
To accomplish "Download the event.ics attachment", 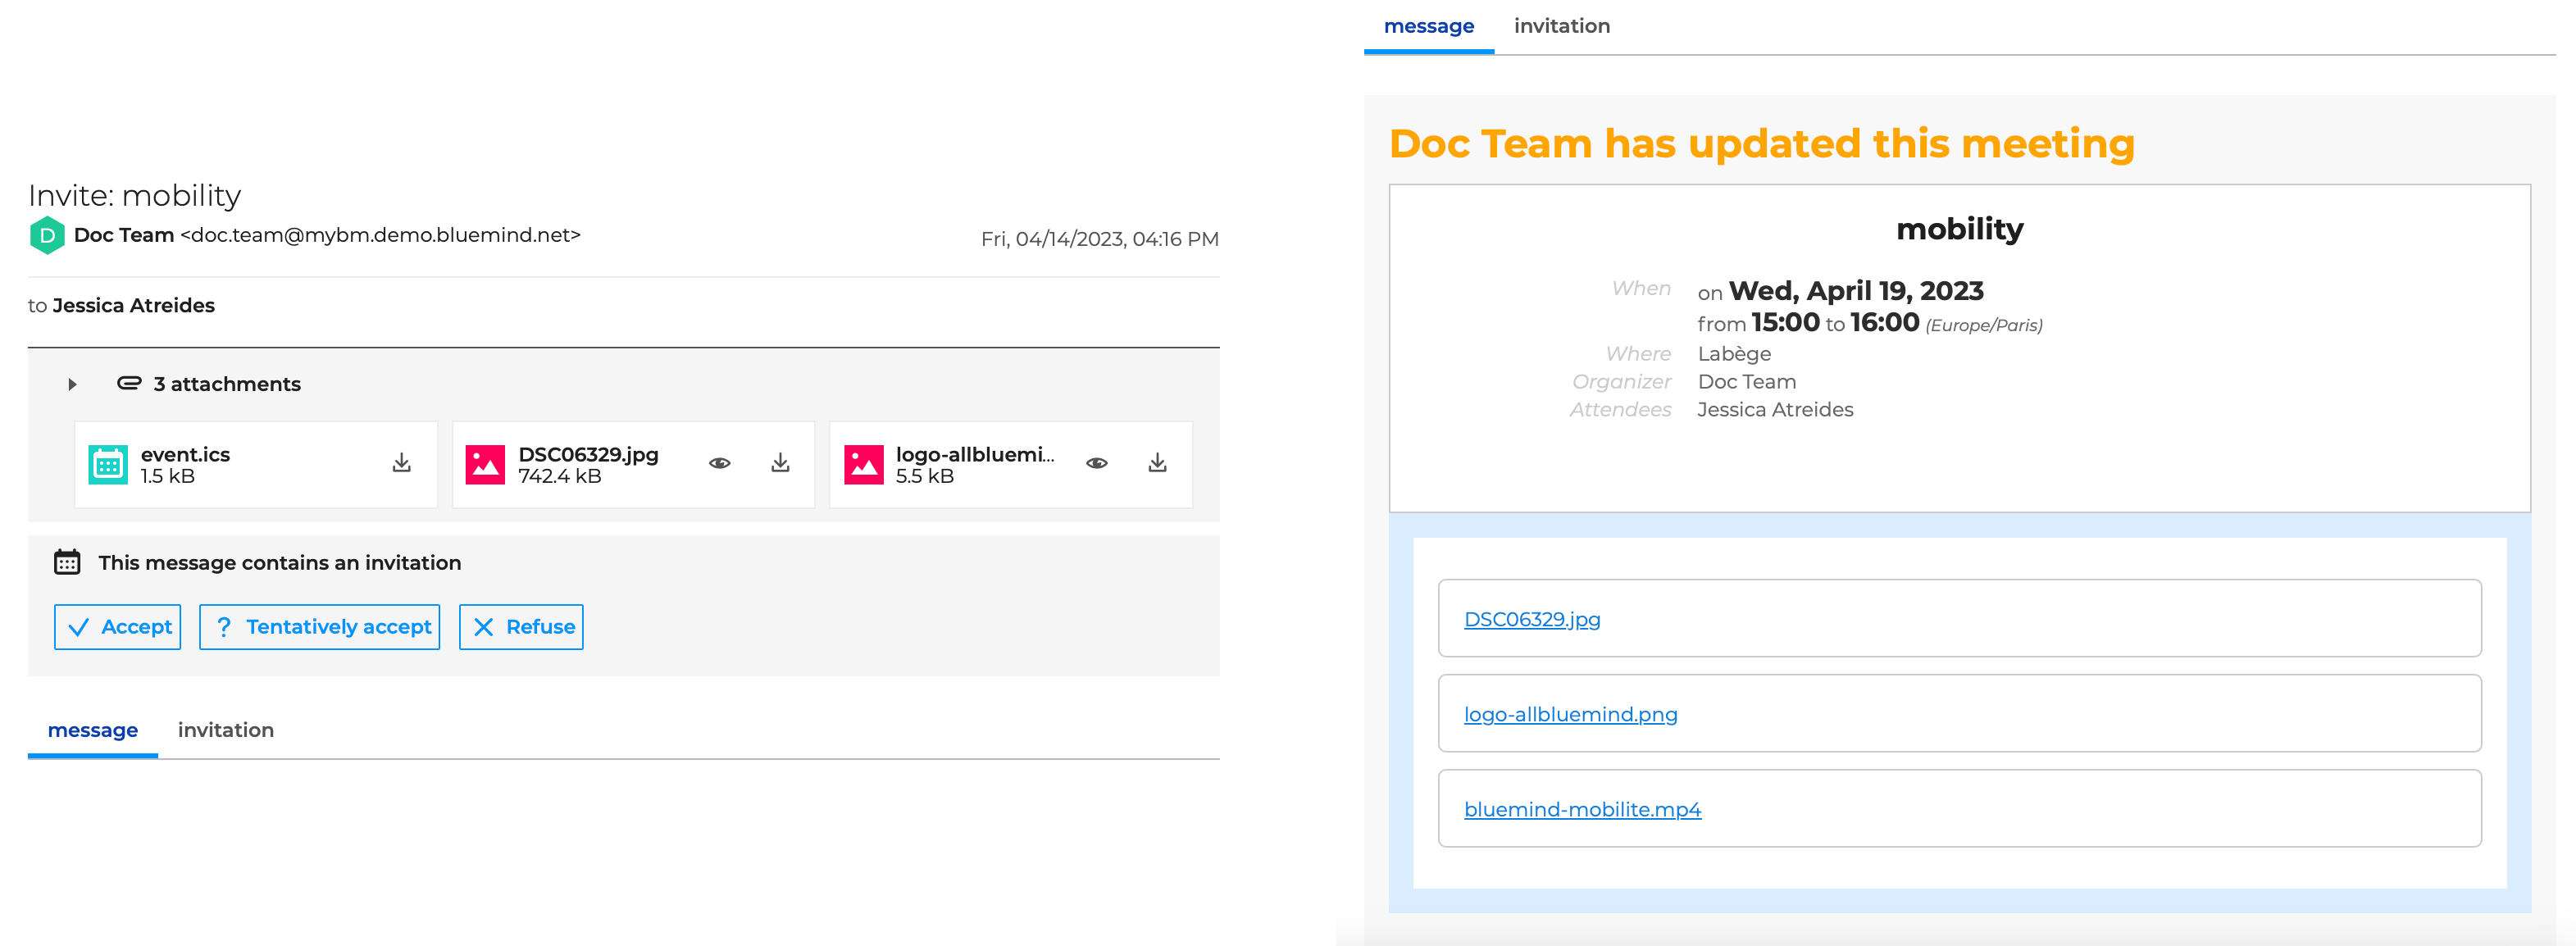I will point(401,463).
